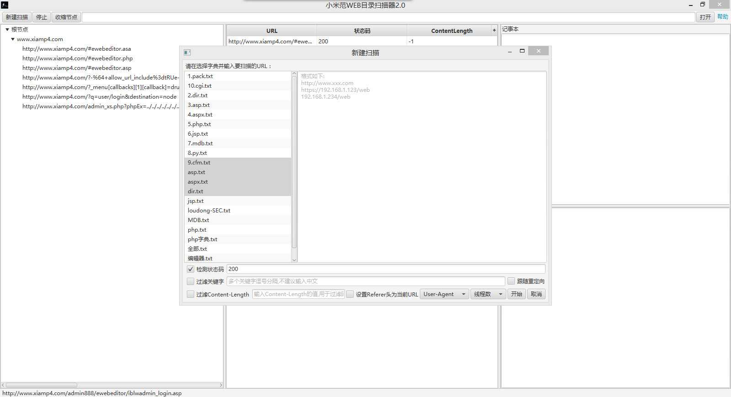Image resolution: width=731 pixels, height=397 pixels.
Task: Click the address input field in toolbar
Action: (x=388, y=17)
